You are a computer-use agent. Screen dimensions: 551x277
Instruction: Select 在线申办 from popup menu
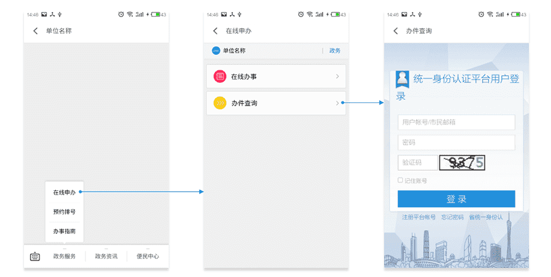click(x=64, y=192)
